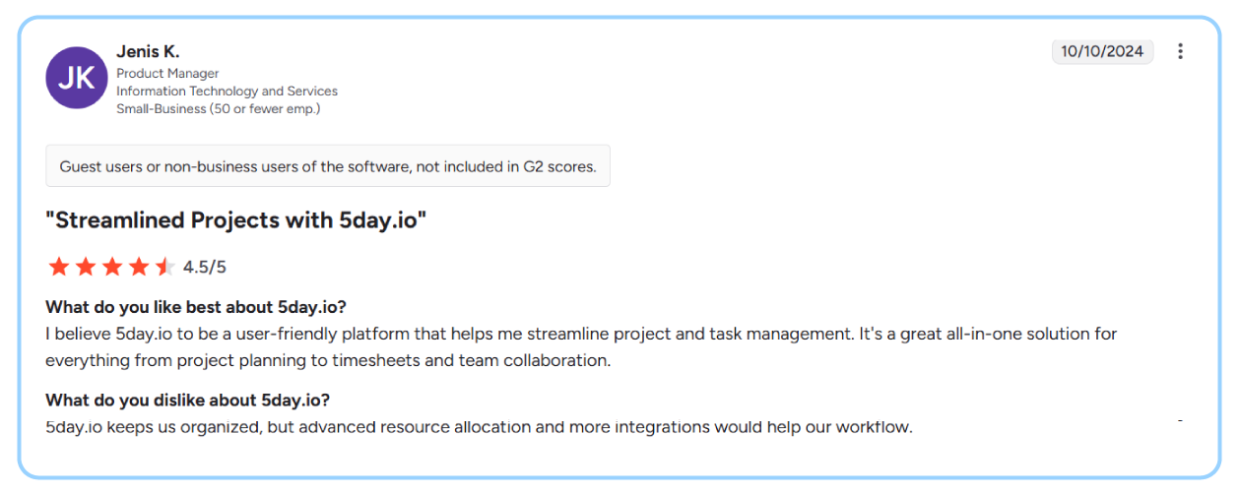The width and height of the screenshot is (1239, 495).
Task: Click the dislike answer about resource allocation
Action: pyautogui.click(x=479, y=427)
